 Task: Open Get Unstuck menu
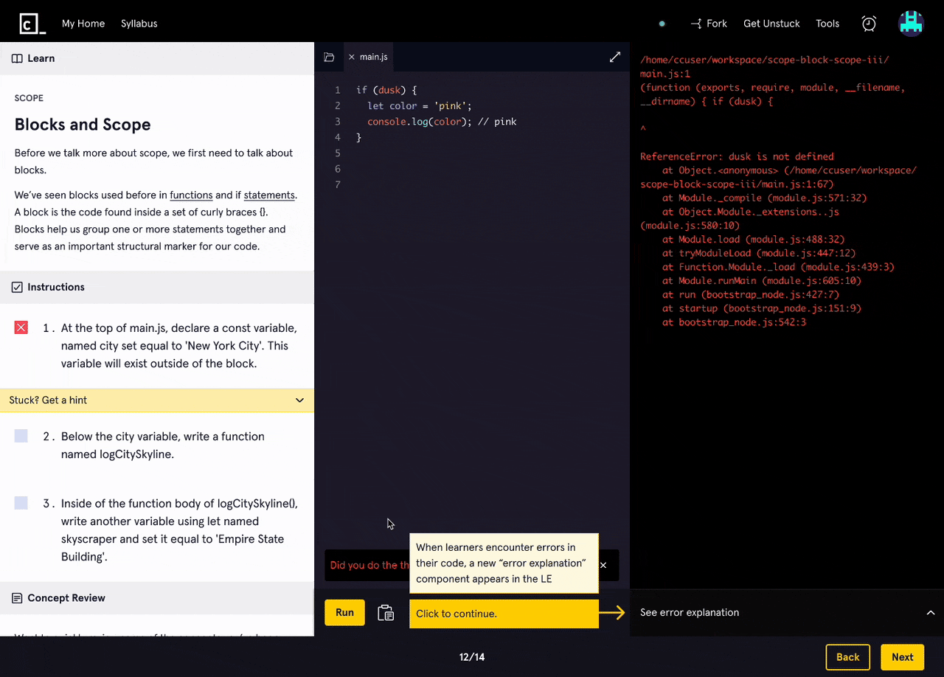point(771,24)
